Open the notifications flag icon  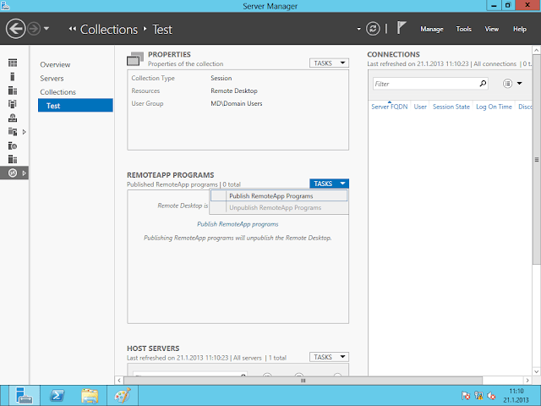click(x=402, y=28)
